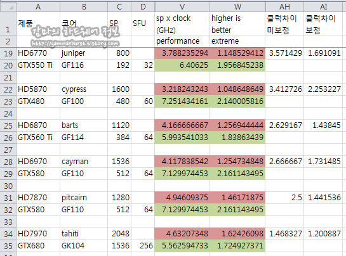The image size is (346, 256).
Task: Click SFU value 60
Action: coord(143,101)
